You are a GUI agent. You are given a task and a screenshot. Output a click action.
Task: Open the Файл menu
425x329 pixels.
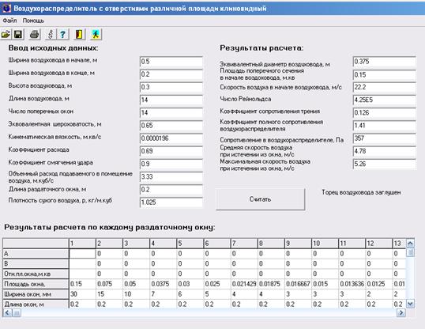click(x=9, y=21)
